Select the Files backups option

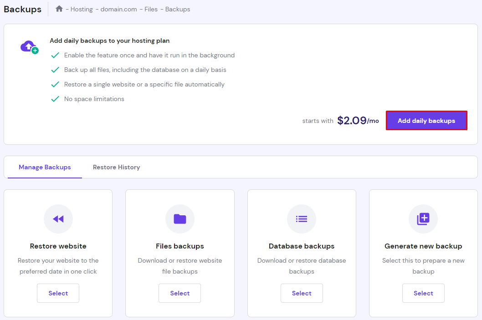pos(179,293)
